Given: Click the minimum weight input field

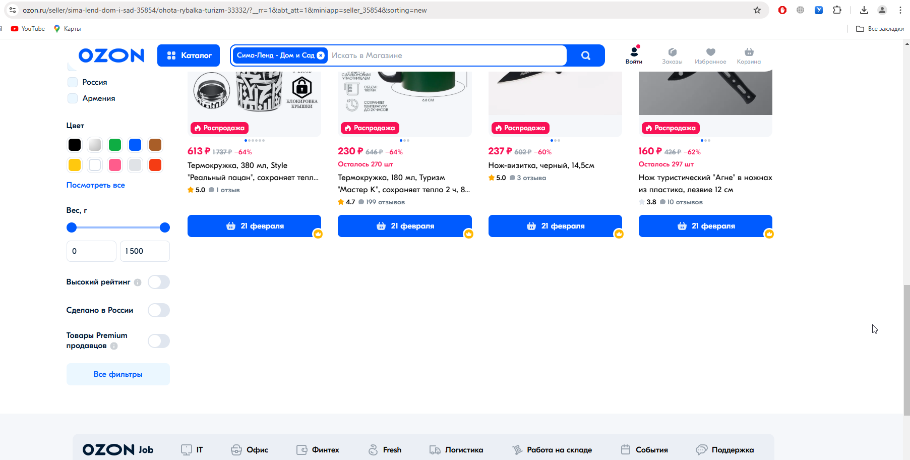Looking at the screenshot, I should coord(91,251).
